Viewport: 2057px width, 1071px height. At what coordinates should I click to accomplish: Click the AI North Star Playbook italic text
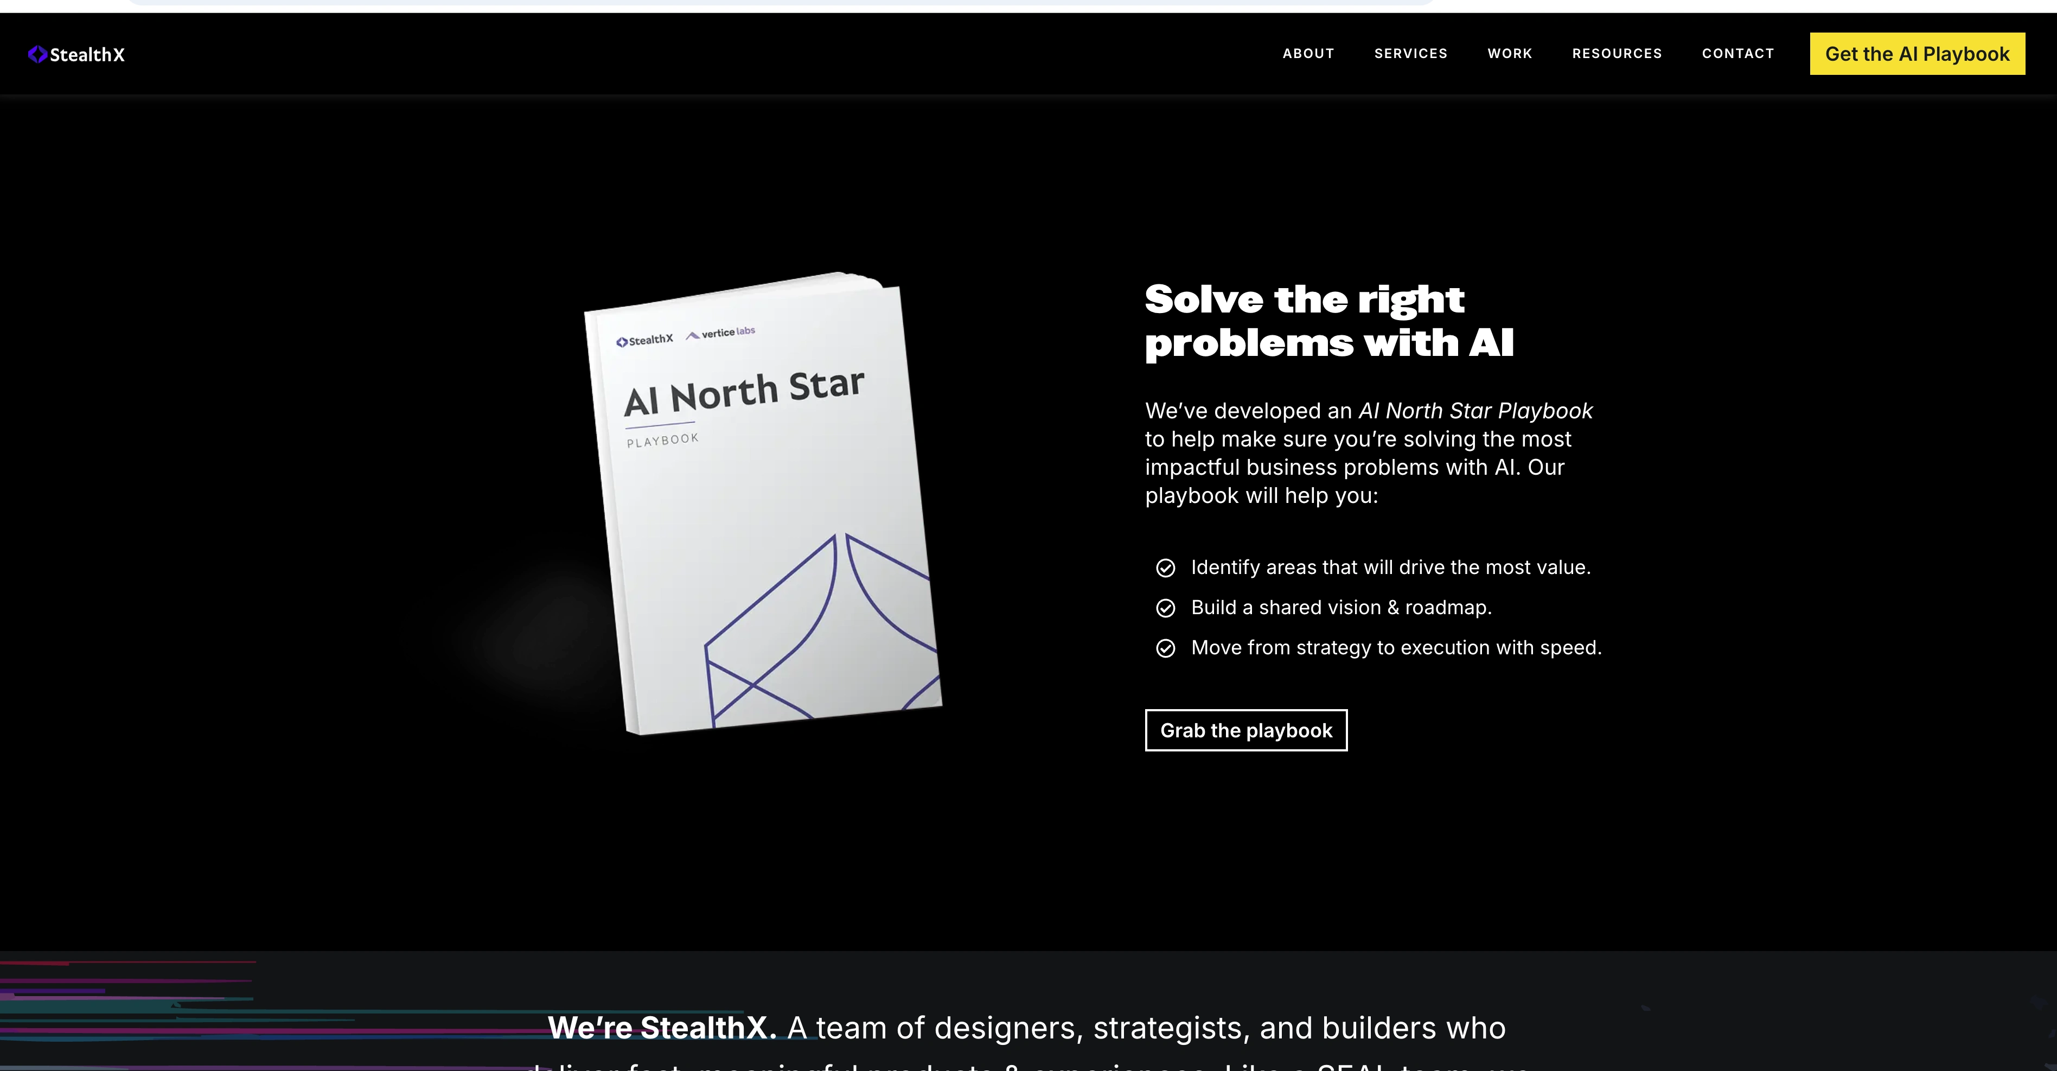click(1475, 411)
